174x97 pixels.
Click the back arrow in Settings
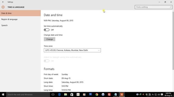(3, 2)
